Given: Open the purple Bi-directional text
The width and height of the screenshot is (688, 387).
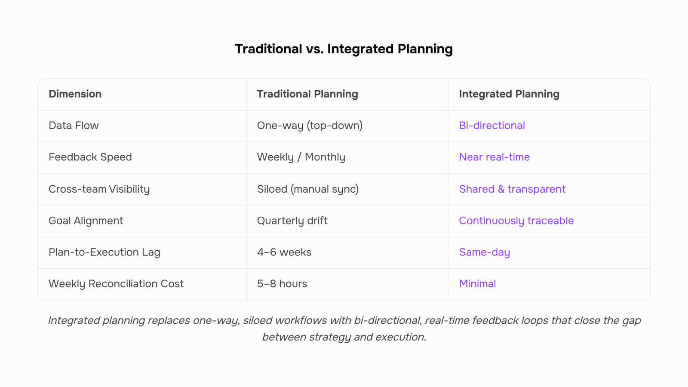Looking at the screenshot, I should [x=492, y=126].
